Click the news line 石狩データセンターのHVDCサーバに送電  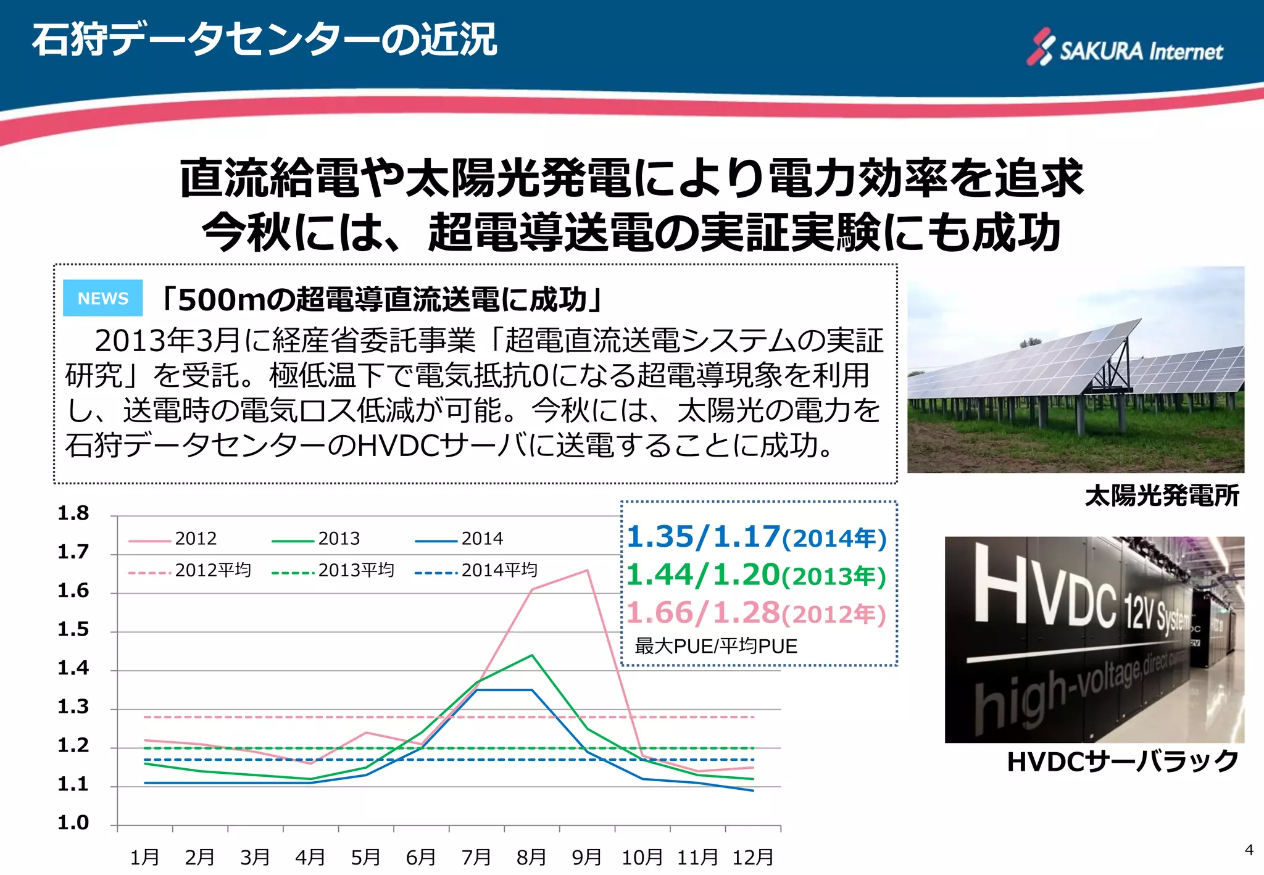click(451, 445)
